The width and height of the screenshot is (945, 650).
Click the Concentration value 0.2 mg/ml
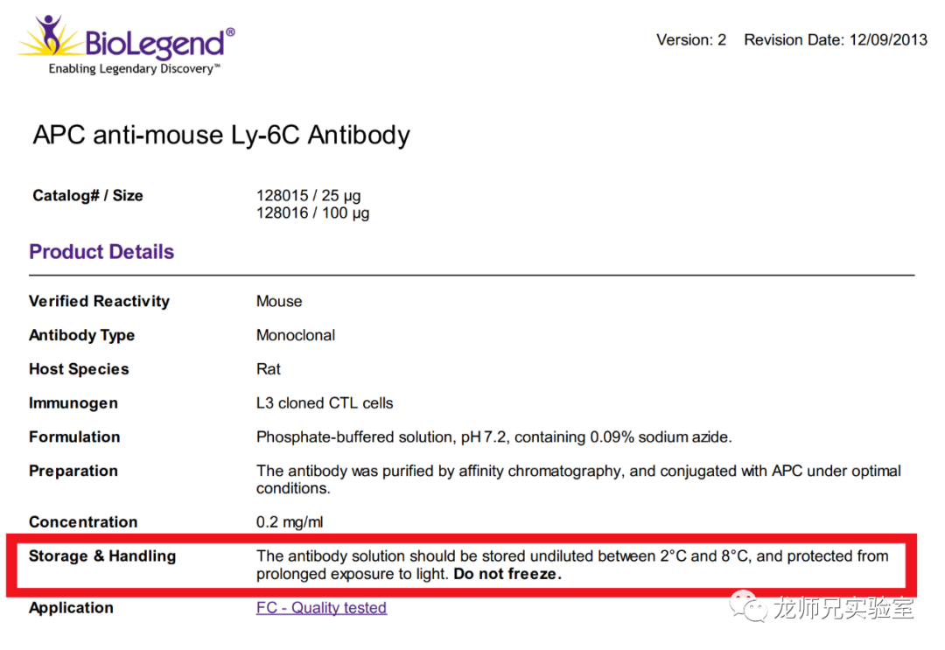coord(290,522)
